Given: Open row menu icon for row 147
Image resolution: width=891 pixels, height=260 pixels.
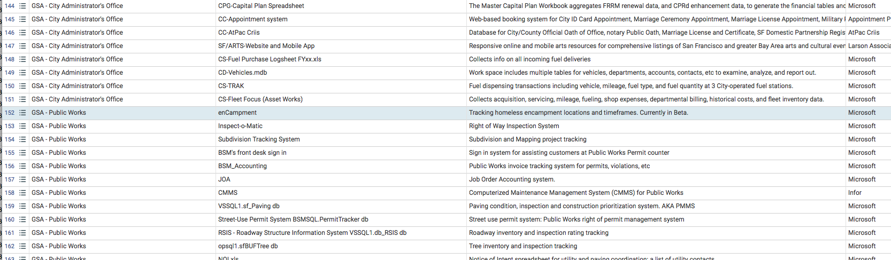Looking at the screenshot, I should tap(22, 46).
